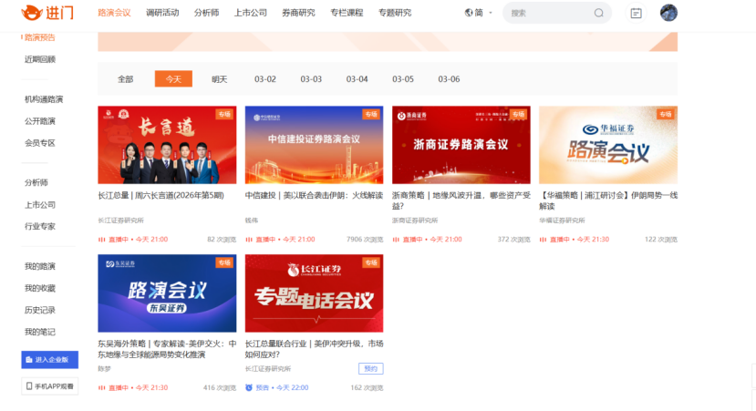
Task: Click the 手机APP观看 button
Action: point(50,386)
